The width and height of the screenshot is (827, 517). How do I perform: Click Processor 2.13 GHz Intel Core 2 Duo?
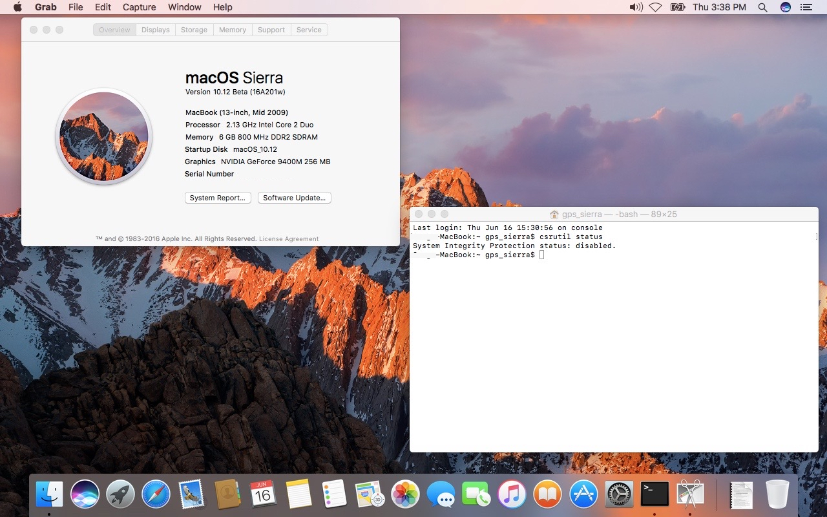point(249,125)
